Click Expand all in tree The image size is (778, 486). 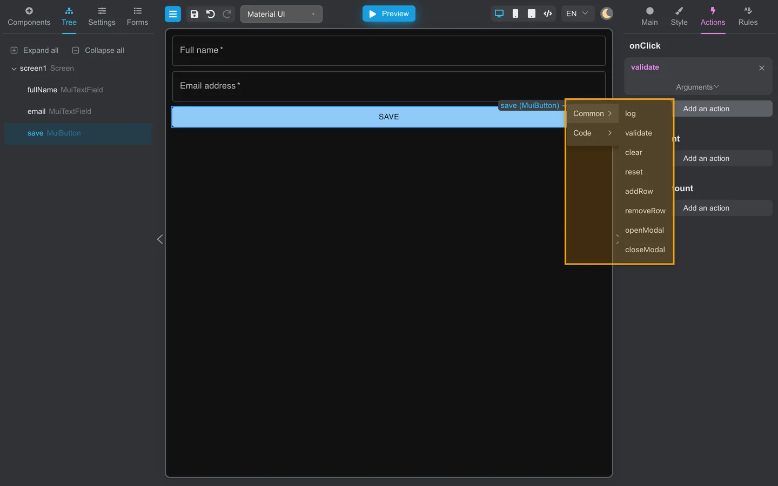(x=35, y=50)
